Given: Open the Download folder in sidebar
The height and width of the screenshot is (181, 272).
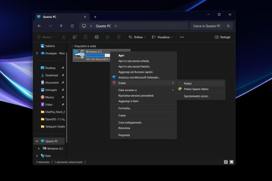Looking at the screenshot, I should (x=52, y=75).
